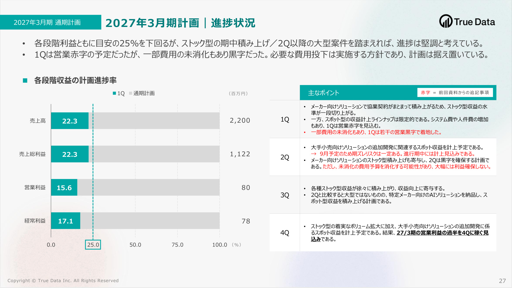Click the underlined 27/3期の営業利益の過半を4Qに稼ぐ text
The height and width of the screenshot is (288, 512).
click(400, 236)
